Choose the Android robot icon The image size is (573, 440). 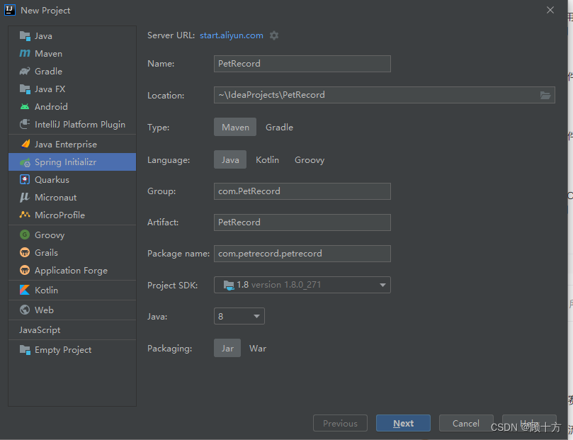25,106
